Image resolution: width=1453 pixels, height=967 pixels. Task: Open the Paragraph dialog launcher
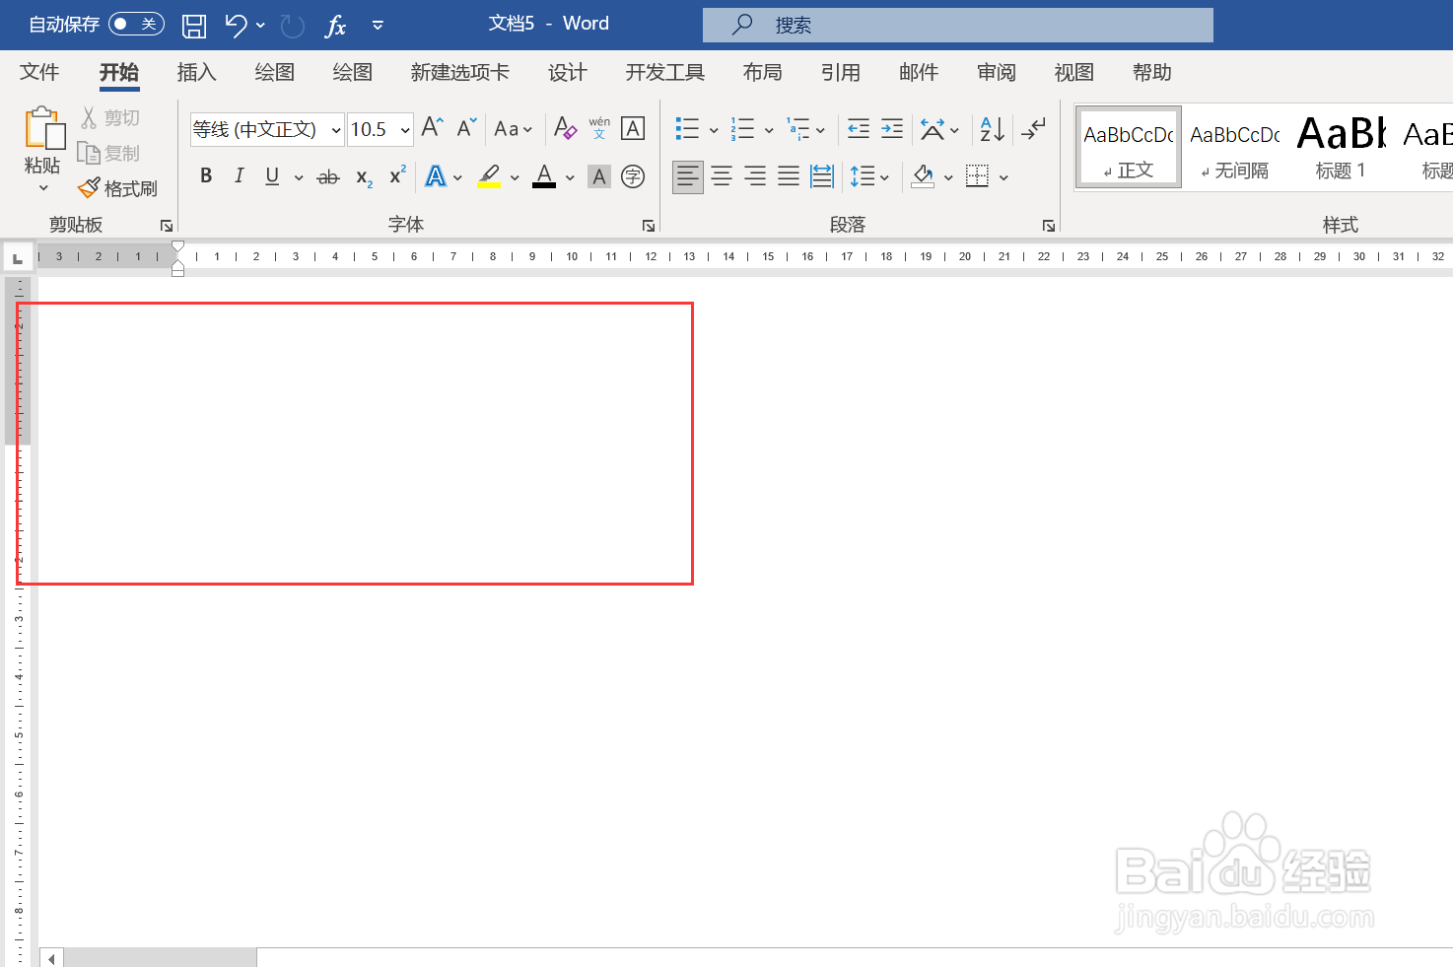[1049, 226]
